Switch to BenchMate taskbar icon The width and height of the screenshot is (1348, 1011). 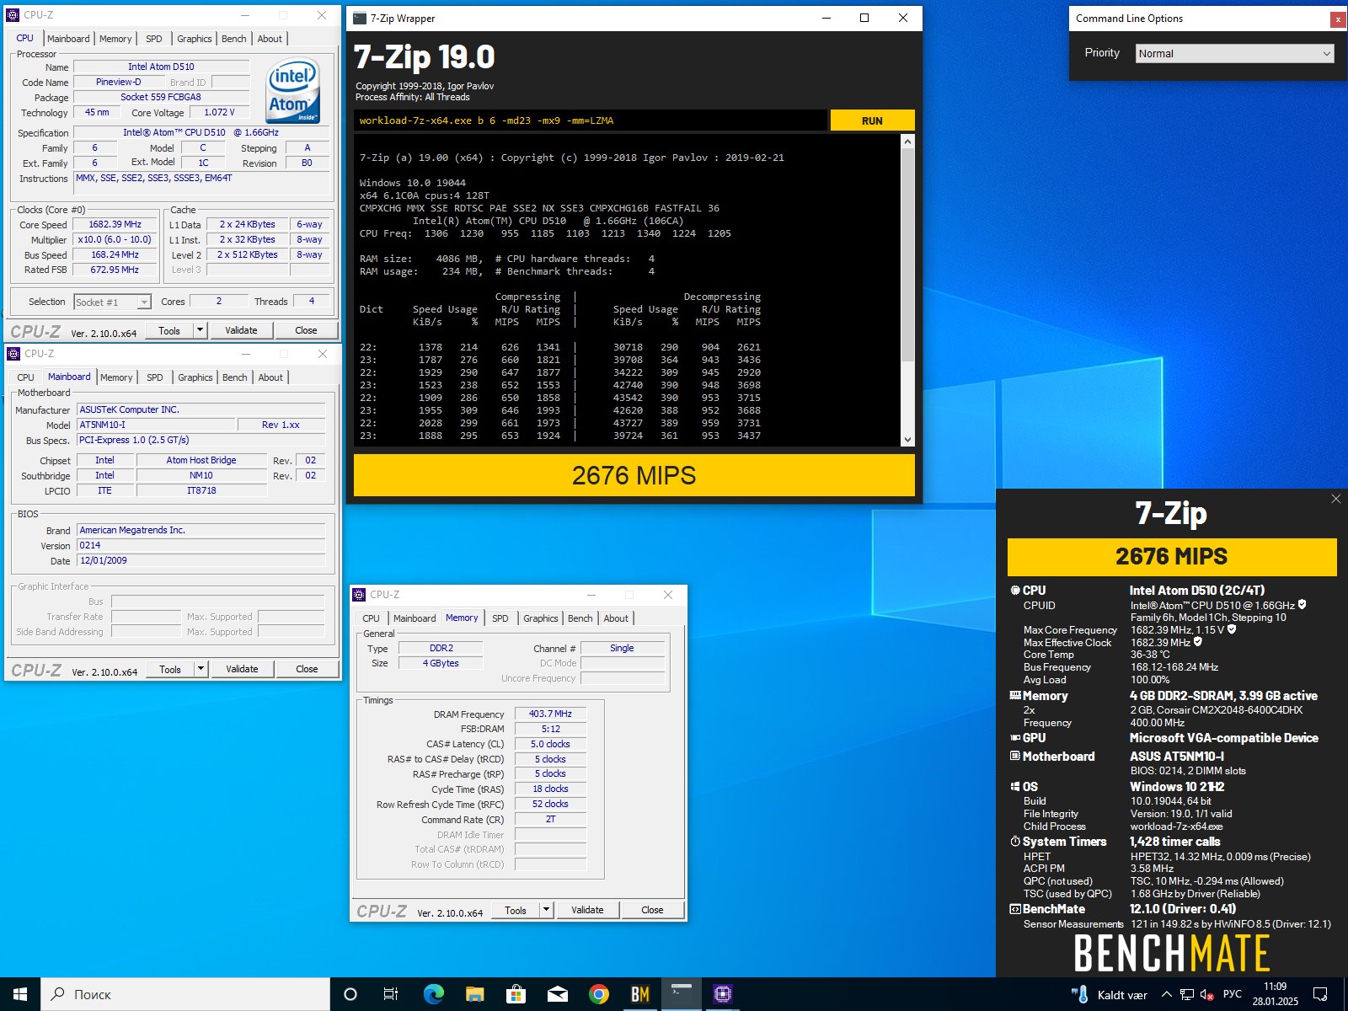[640, 994]
